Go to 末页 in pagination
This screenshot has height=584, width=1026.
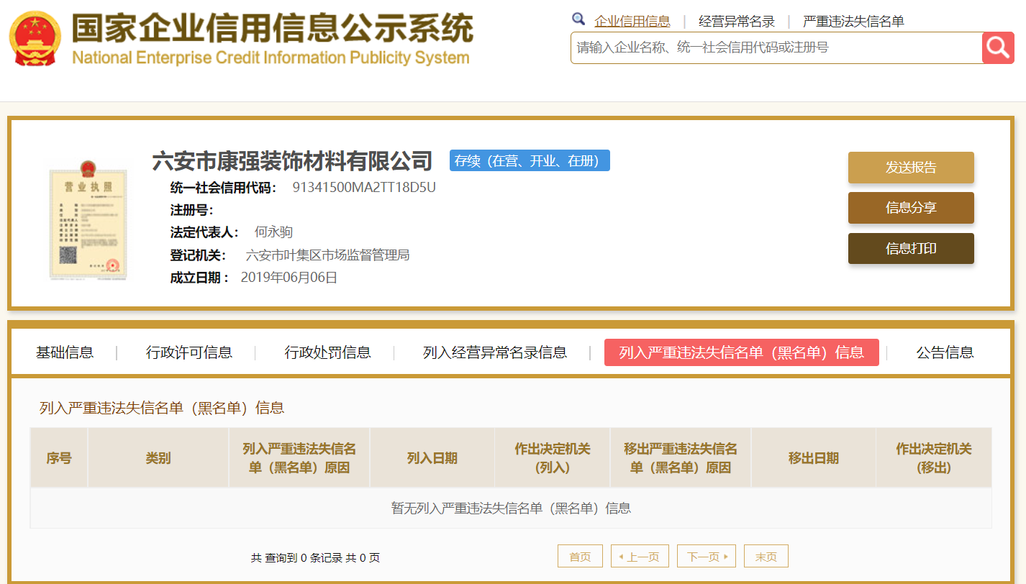point(766,556)
